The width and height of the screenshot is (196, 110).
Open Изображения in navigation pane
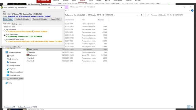coord(15,65)
